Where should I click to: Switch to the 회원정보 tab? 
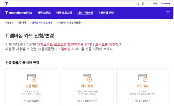(x=9, y=23)
